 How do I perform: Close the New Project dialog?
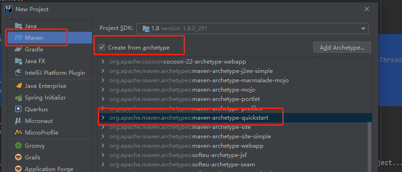click(367, 9)
